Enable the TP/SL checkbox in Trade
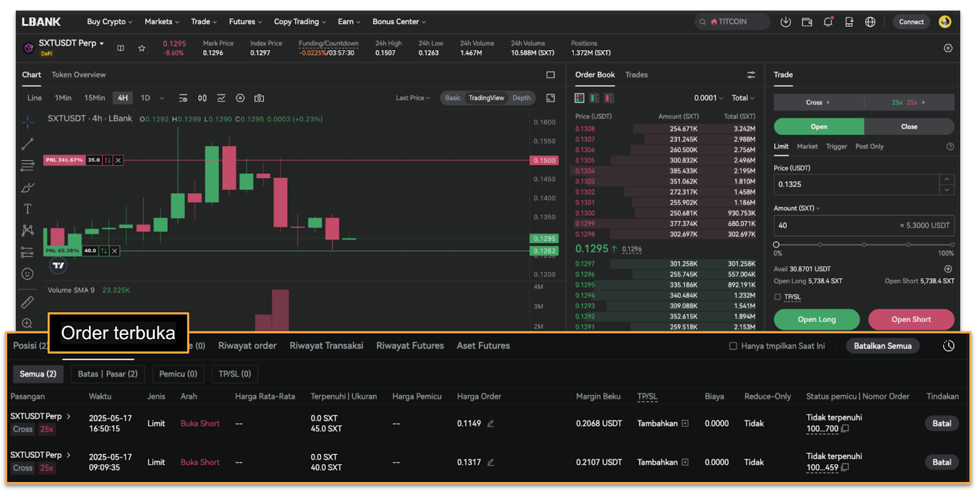The height and width of the screenshot is (491, 976). pos(778,297)
